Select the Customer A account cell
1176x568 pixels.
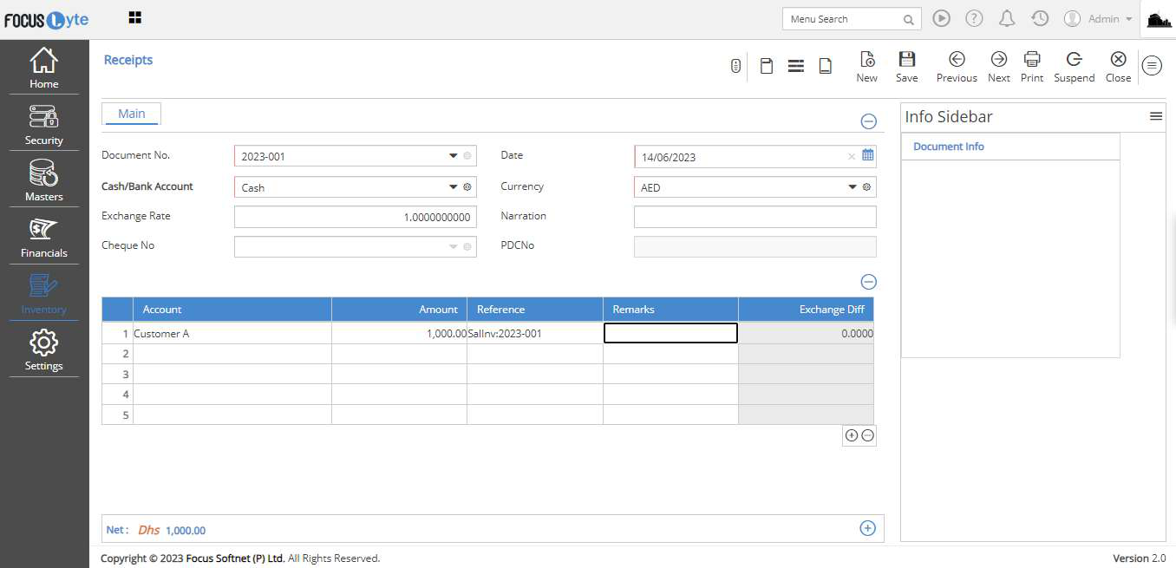(x=232, y=333)
